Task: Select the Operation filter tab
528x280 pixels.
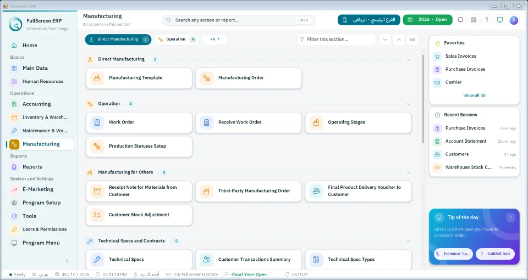Action: click(x=177, y=40)
